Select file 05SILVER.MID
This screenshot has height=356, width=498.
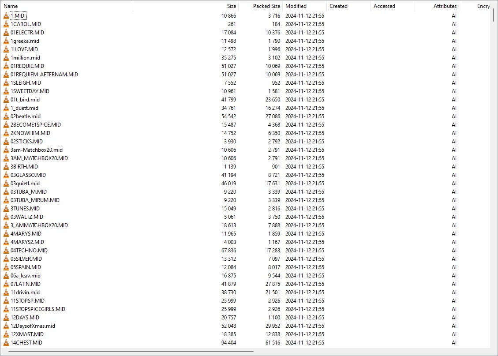coord(26,259)
